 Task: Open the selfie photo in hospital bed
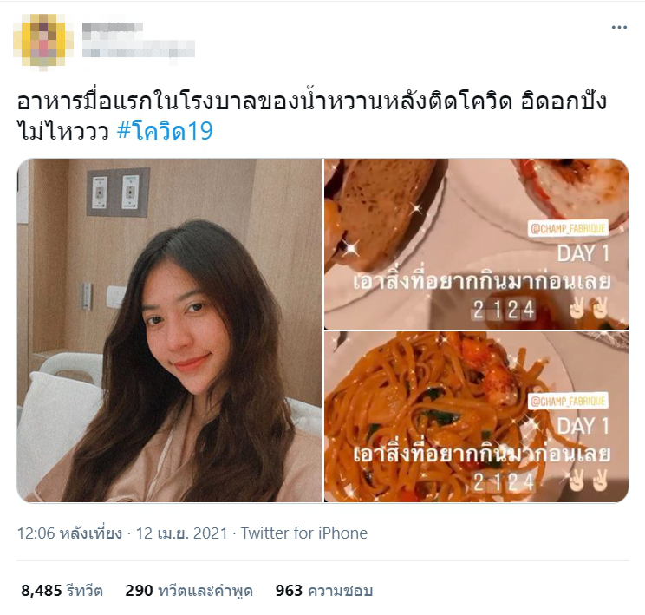[x=169, y=330]
